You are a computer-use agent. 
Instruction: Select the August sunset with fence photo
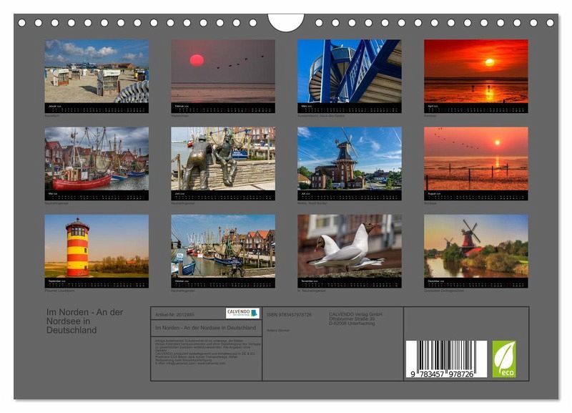pos(475,159)
